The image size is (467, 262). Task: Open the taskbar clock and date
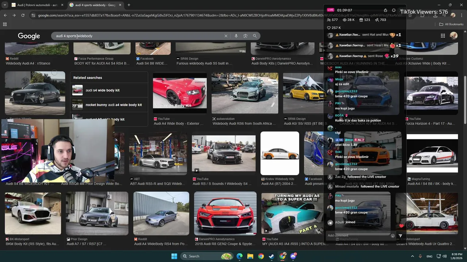click(457, 256)
